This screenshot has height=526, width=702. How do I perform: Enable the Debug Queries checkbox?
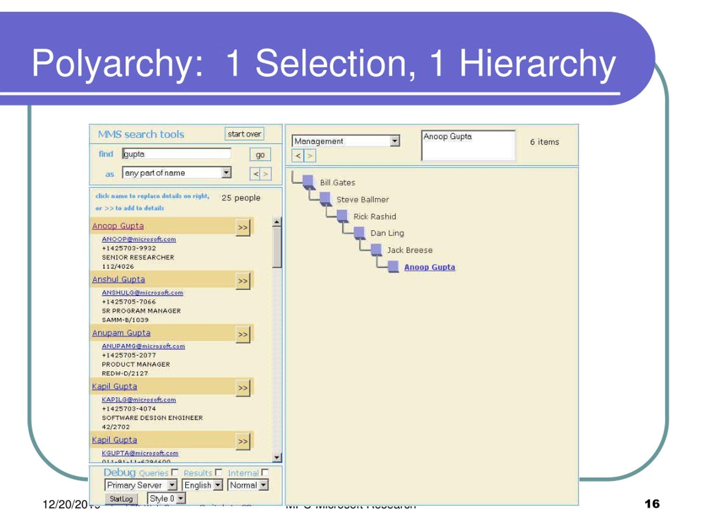coord(175,472)
